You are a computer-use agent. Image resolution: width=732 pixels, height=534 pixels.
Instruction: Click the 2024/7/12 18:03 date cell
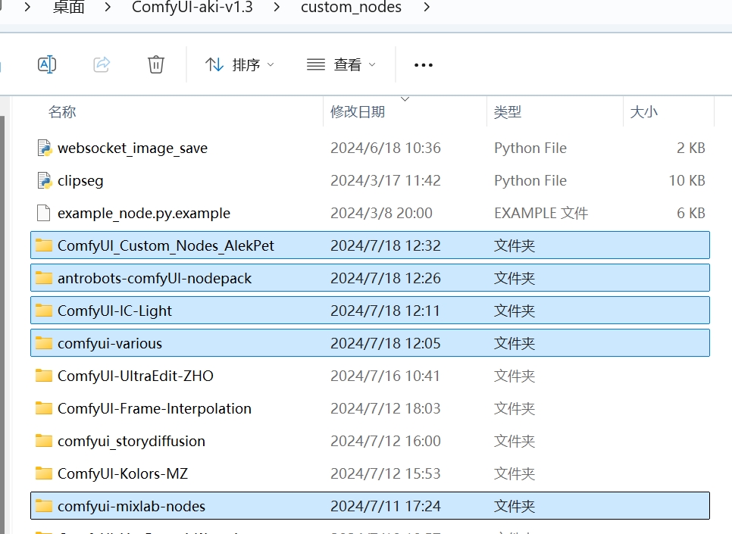click(386, 408)
